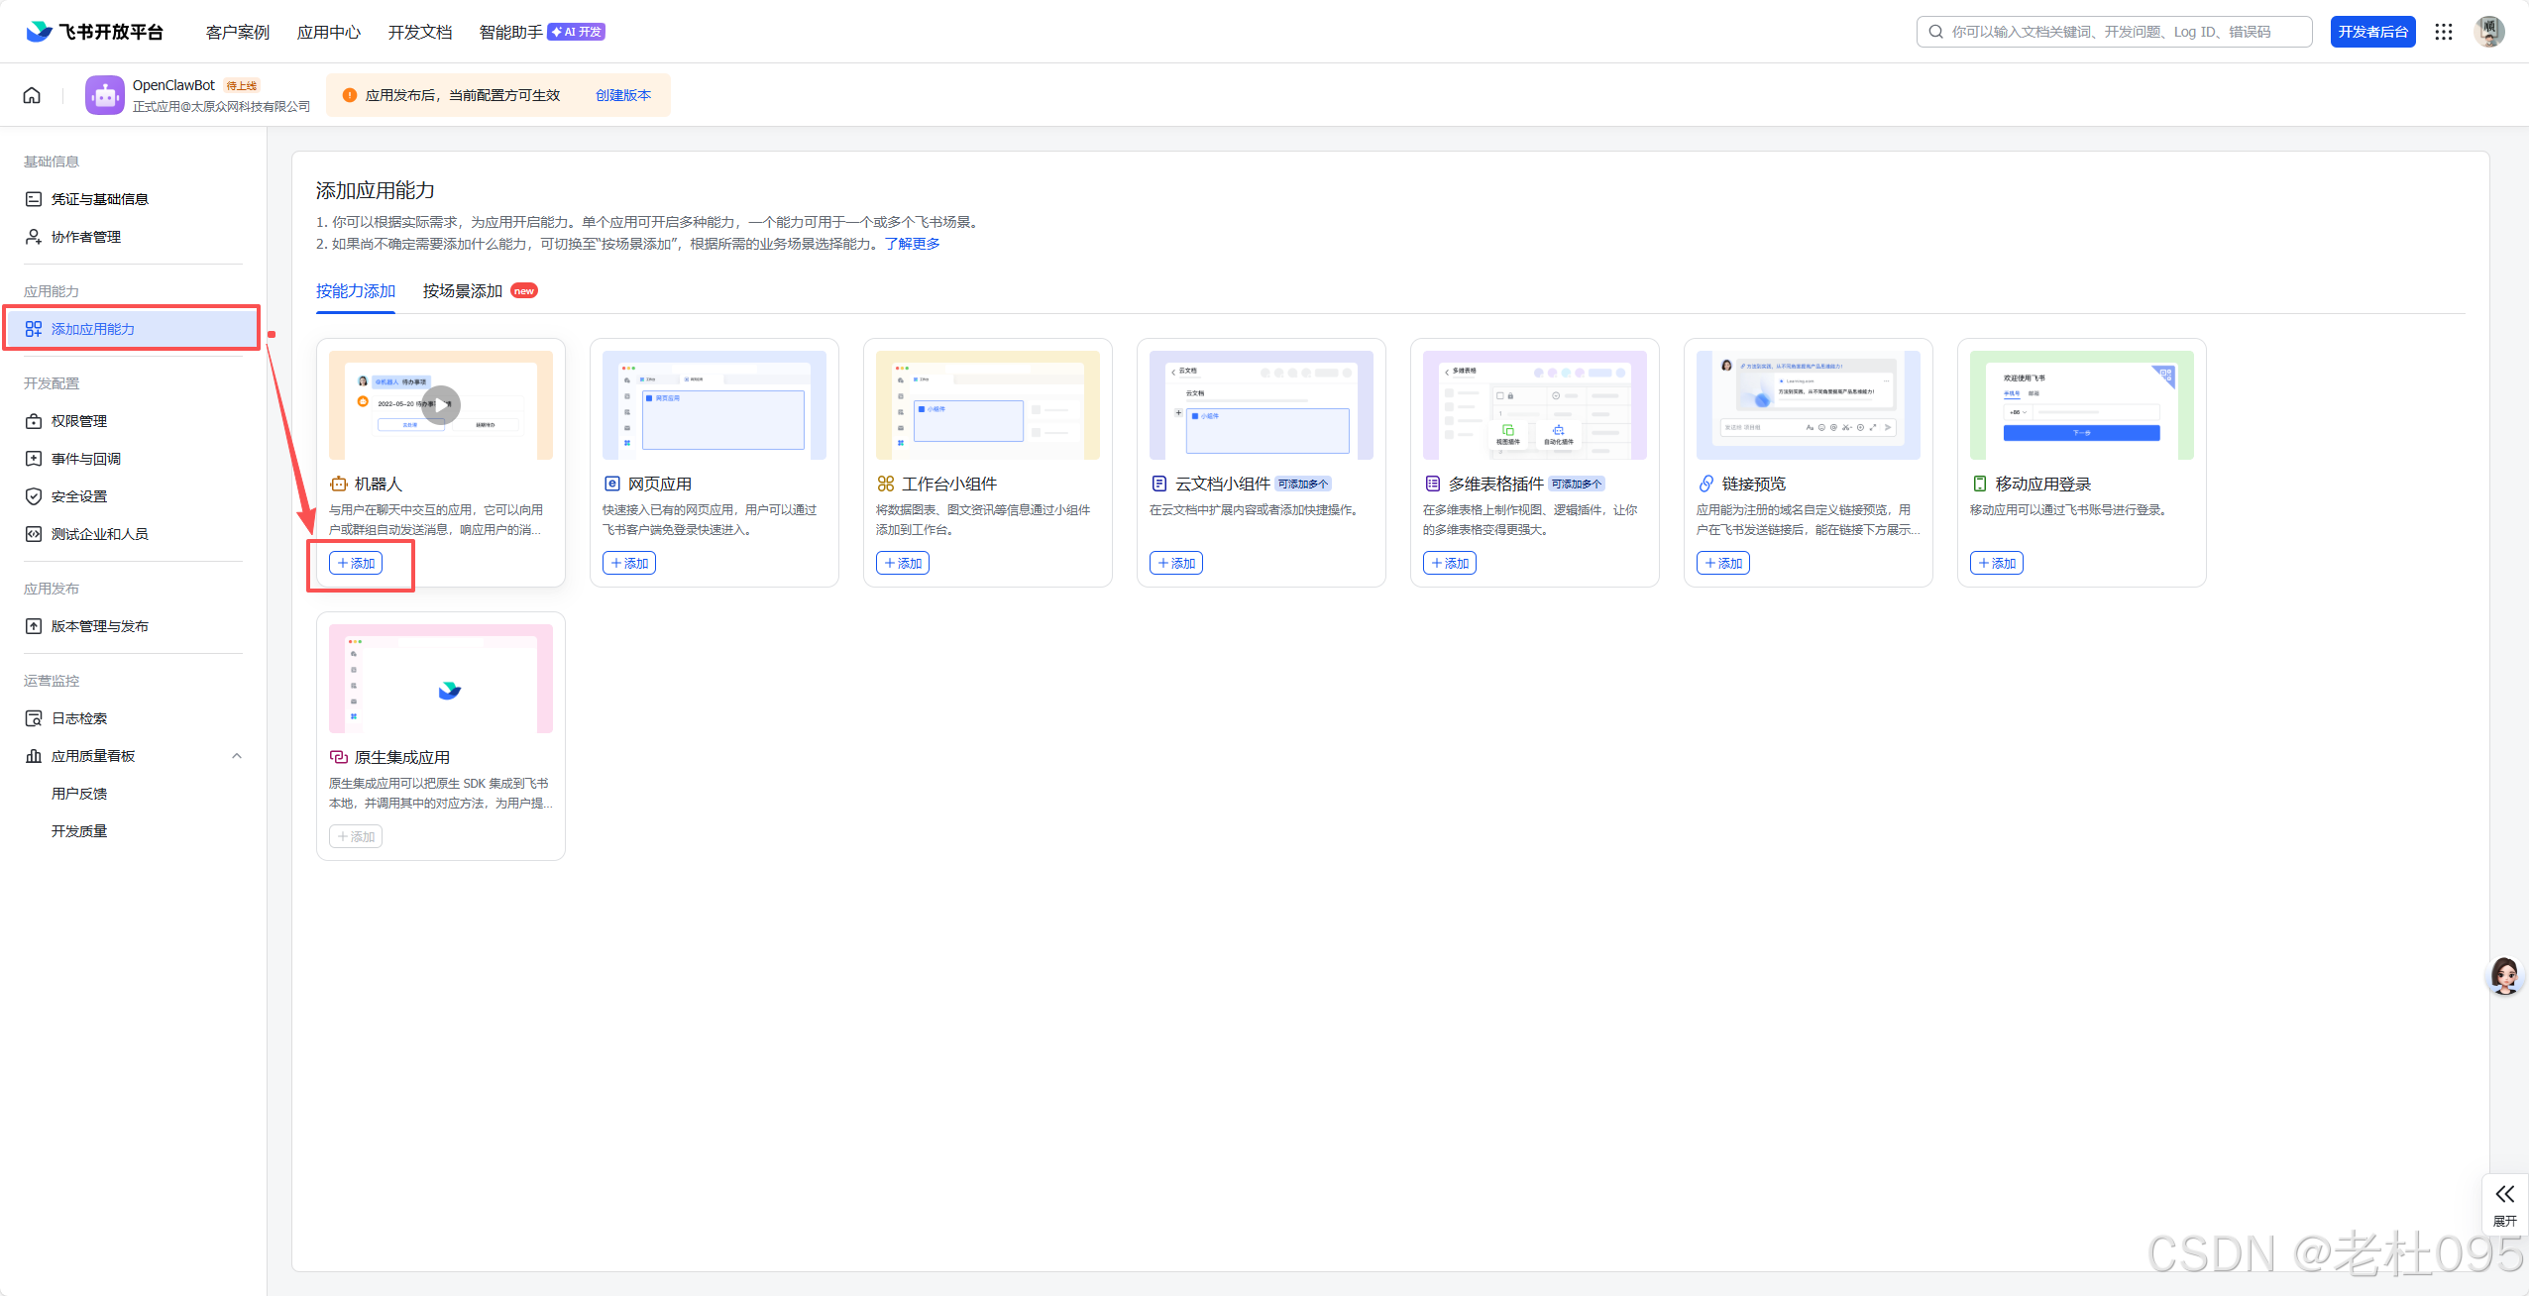
Task: Open 事件与回调 in the sidebar
Action: (86, 459)
